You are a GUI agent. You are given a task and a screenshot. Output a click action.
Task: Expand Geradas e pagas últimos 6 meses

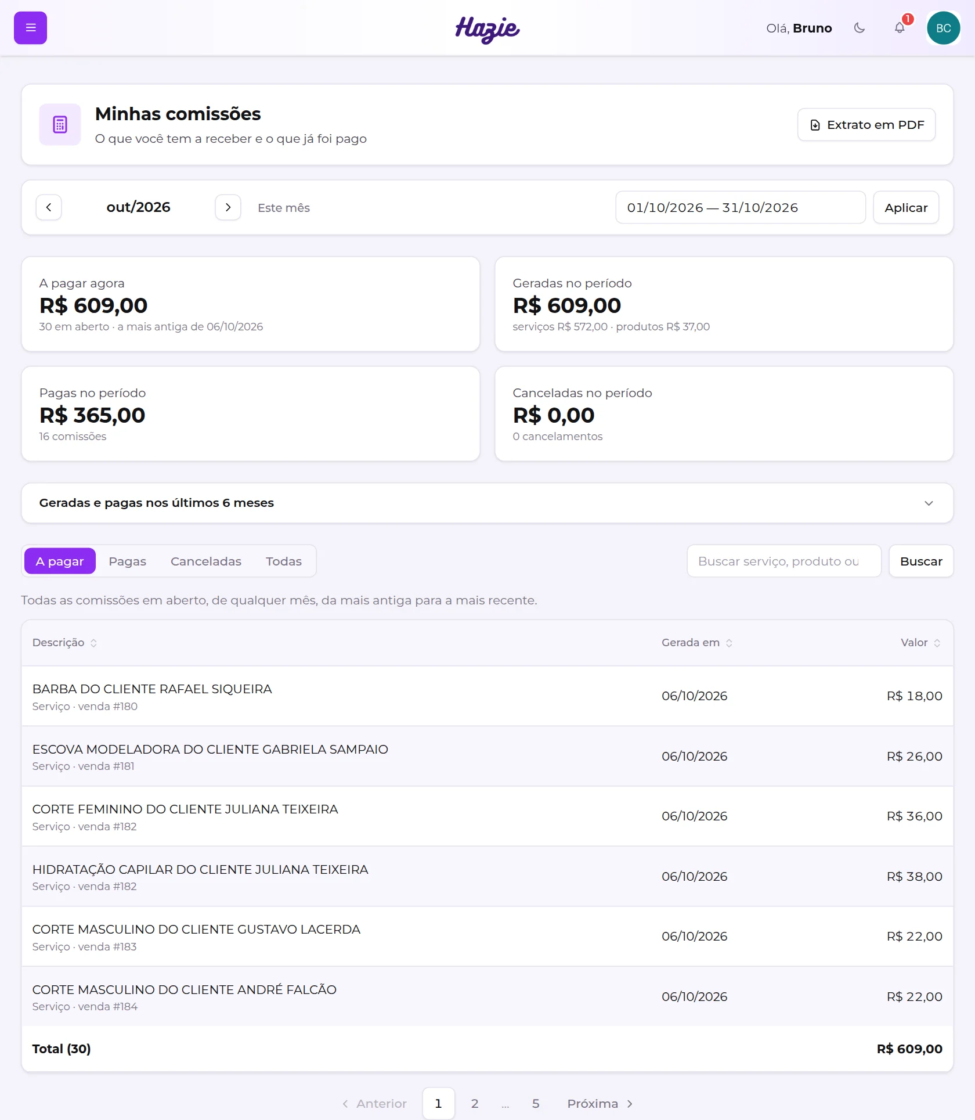click(488, 503)
